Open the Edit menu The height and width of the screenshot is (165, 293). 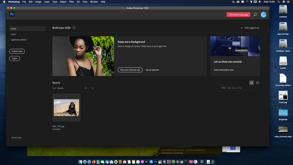[31, 2]
